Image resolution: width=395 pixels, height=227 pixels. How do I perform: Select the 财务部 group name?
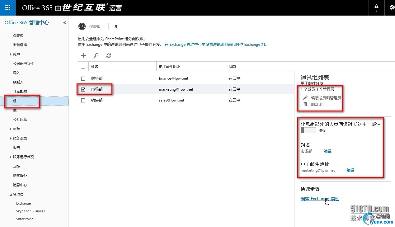point(97,78)
